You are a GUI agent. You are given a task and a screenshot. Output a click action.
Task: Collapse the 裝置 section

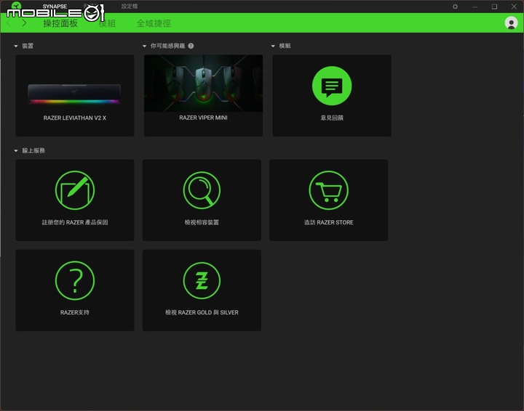(16, 46)
